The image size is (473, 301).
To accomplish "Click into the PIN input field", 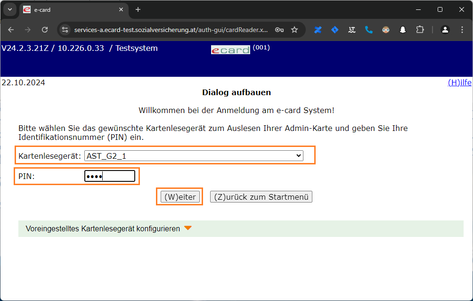I will (110, 176).
